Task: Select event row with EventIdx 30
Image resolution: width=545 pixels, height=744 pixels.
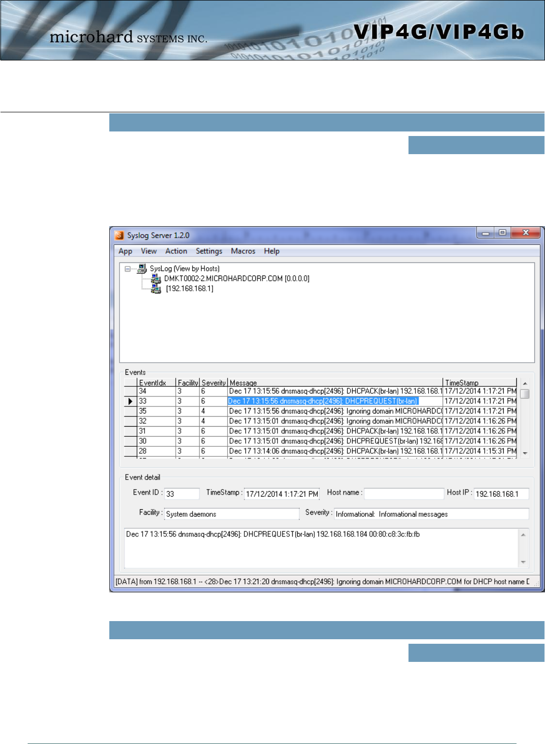Action: pyautogui.click(x=320, y=441)
